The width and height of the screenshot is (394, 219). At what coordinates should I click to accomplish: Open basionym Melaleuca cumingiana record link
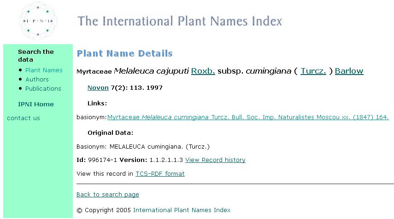pyautogui.click(x=248, y=117)
